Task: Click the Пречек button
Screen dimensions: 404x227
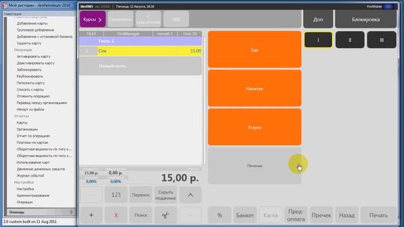Action: (321, 215)
